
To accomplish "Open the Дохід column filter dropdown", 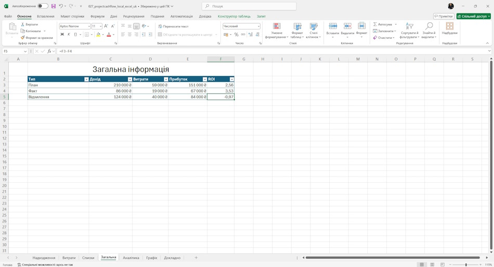I will [x=130, y=79].
